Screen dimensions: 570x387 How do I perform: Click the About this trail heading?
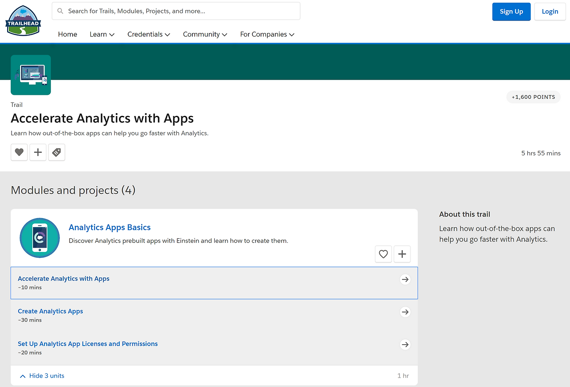464,214
